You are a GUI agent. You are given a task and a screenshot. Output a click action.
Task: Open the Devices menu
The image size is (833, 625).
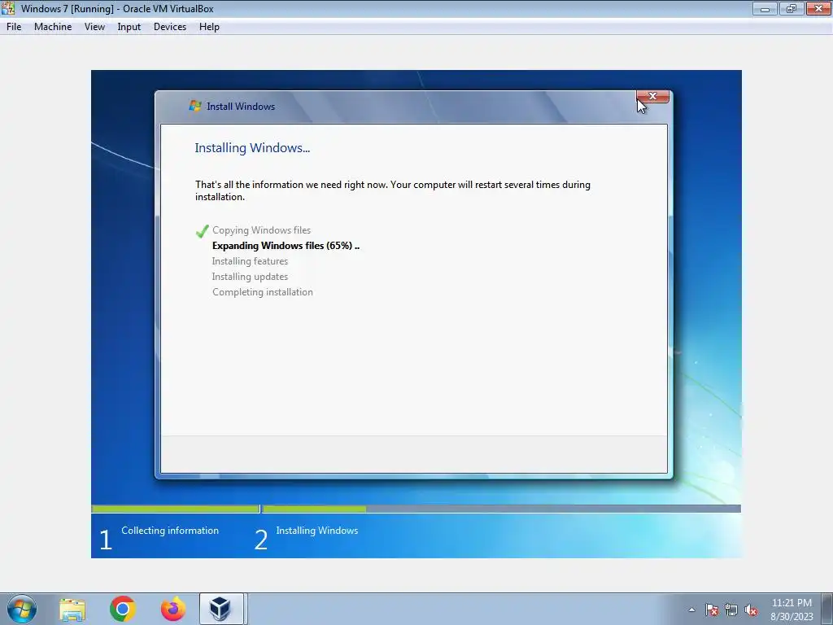[x=170, y=27]
